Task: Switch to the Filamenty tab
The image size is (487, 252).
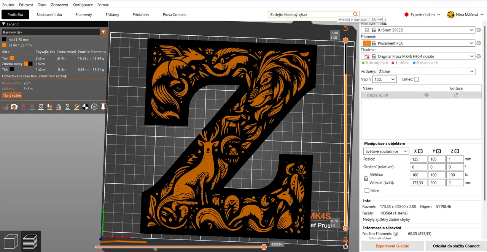Action: (83, 14)
